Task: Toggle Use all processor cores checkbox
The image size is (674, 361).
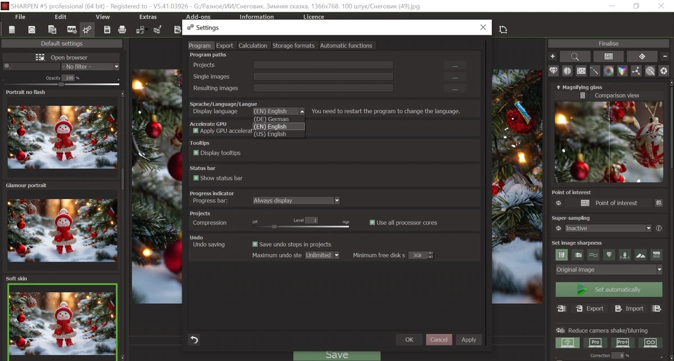Action: [372, 223]
